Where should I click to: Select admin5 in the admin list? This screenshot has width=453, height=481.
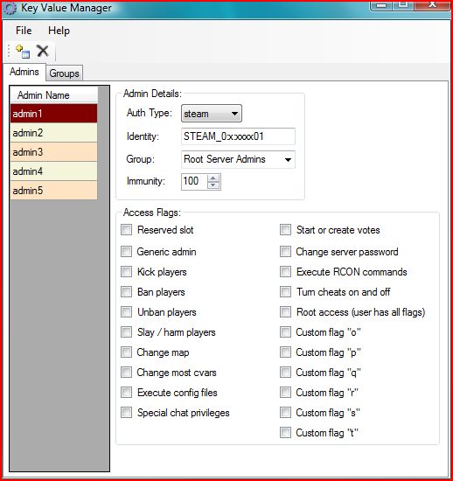[53, 191]
